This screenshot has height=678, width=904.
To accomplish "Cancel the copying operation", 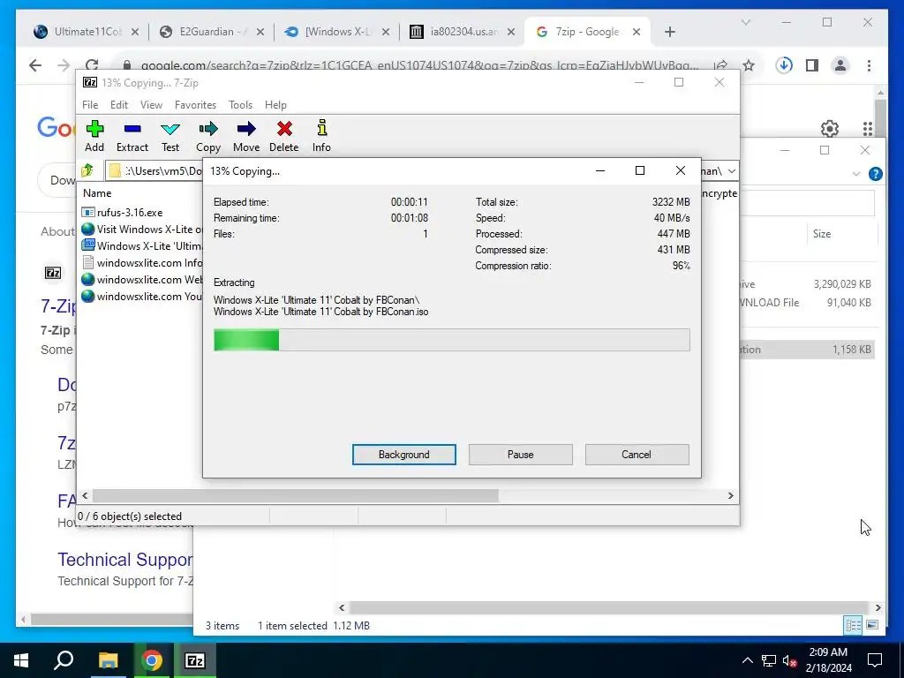I will (x=637, y=455).
